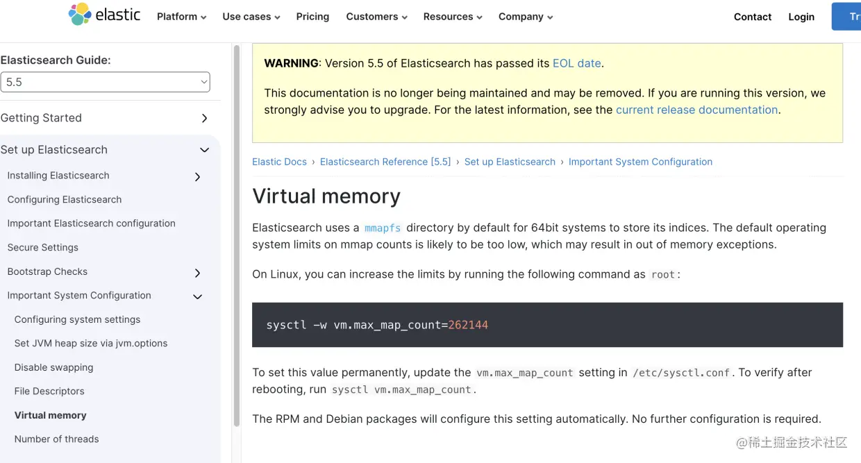
Task: Click the mmapfs link
Action: coord(382,228)
